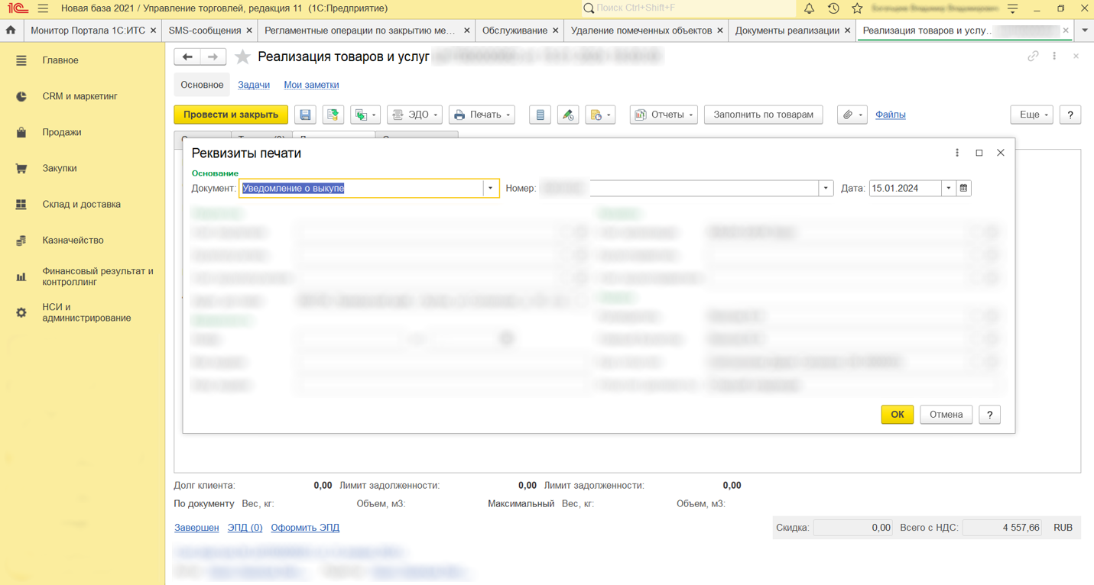Open the ЭДО dropdown menu
Screen dimensions: 1094x585
coord(414,115)
